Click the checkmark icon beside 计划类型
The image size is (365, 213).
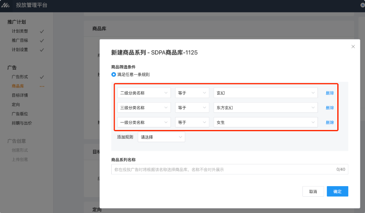[x=42, y=31]
